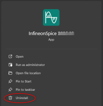The height and width of the screenshot is (106, 103).
Task: Click the empty panel area right of Uninstall
Action: (x=67, y=98)
